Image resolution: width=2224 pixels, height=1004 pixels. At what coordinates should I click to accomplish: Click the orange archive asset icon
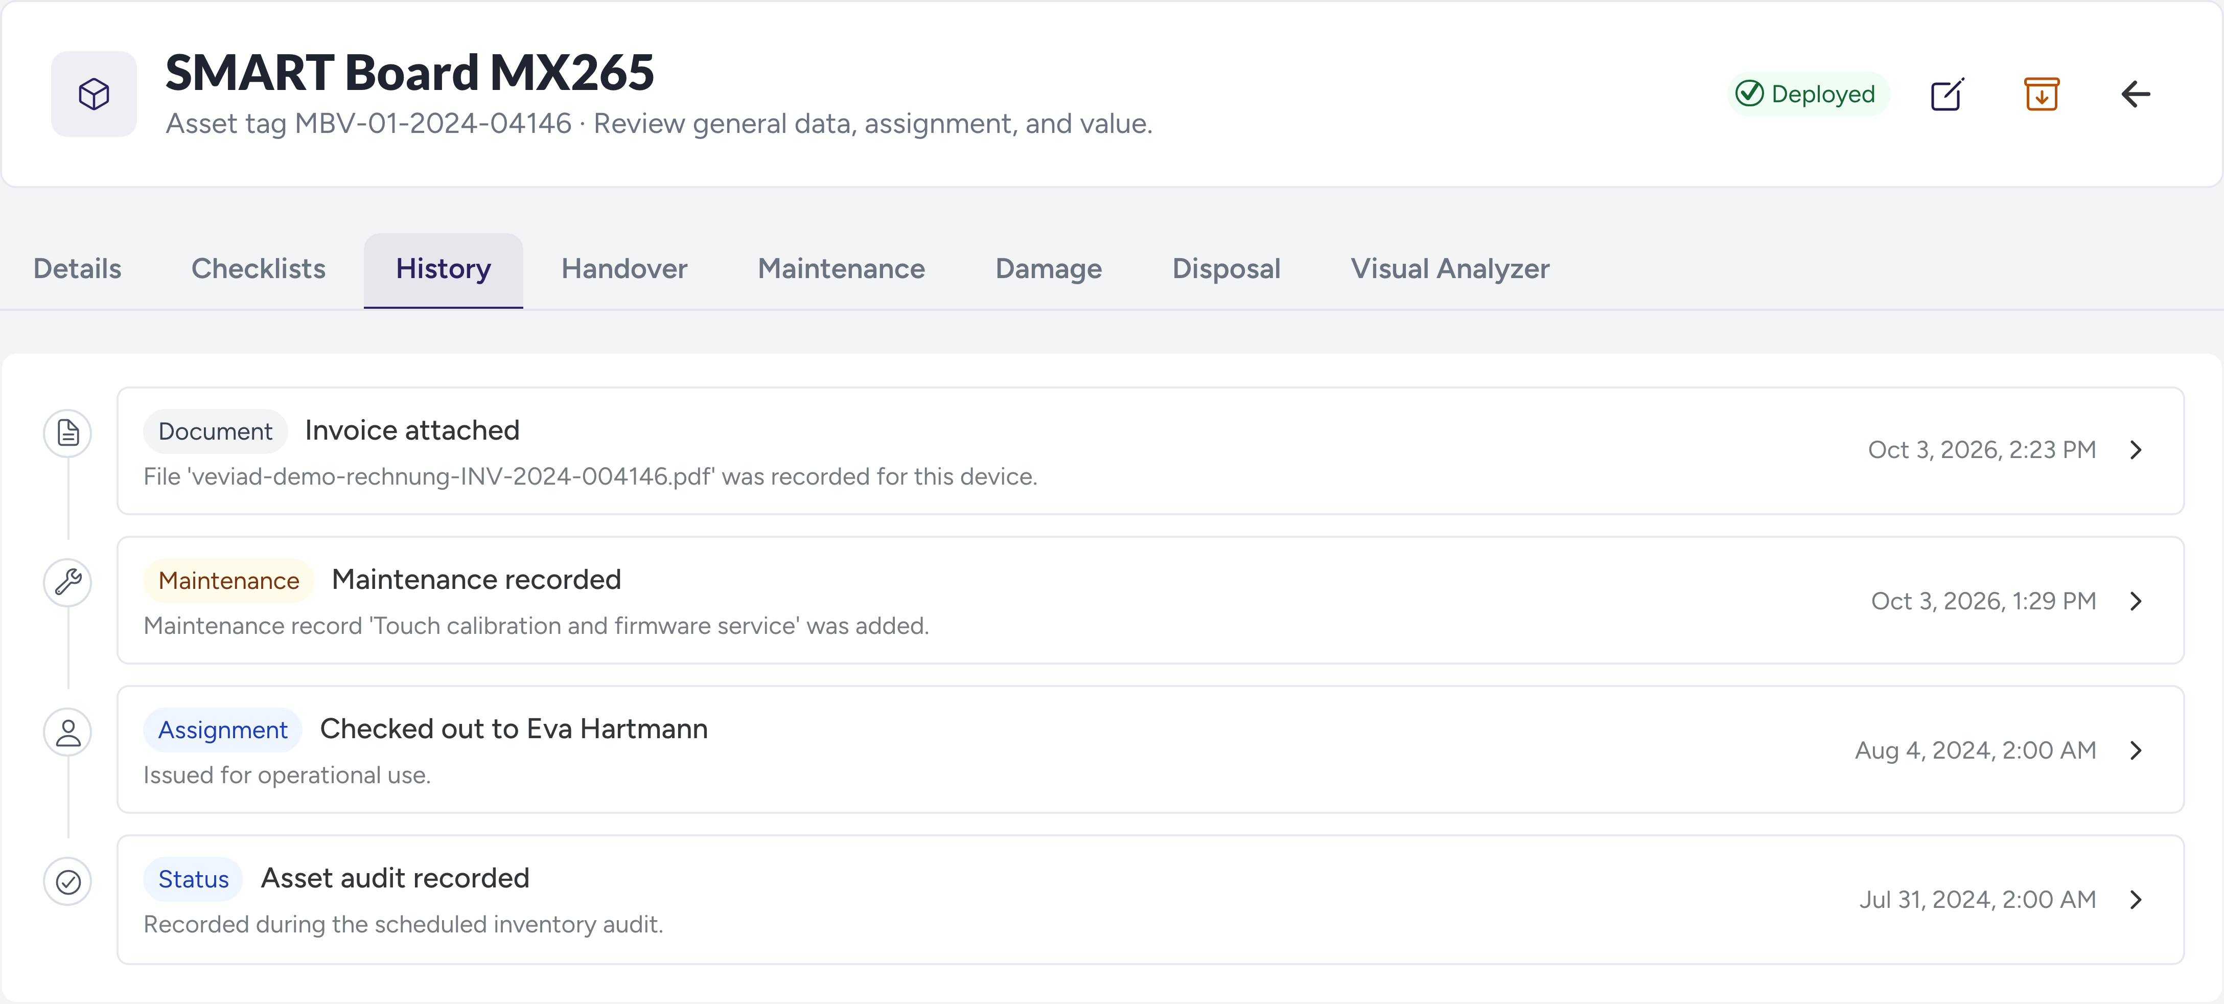pyautogui.click(x=2042, y=94)
